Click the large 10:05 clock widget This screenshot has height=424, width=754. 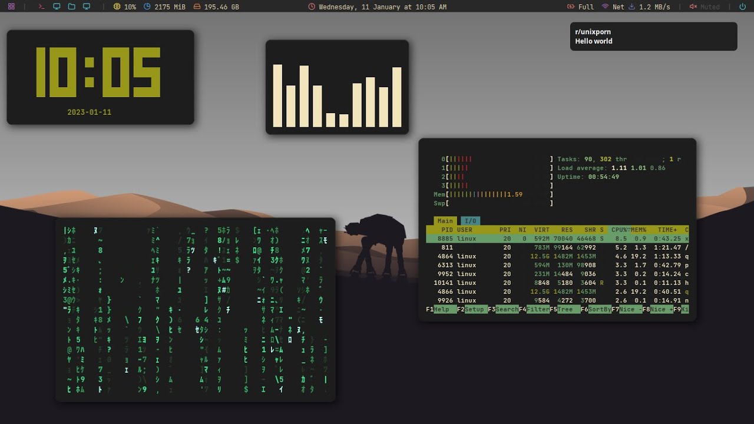(x=98, y=72)
